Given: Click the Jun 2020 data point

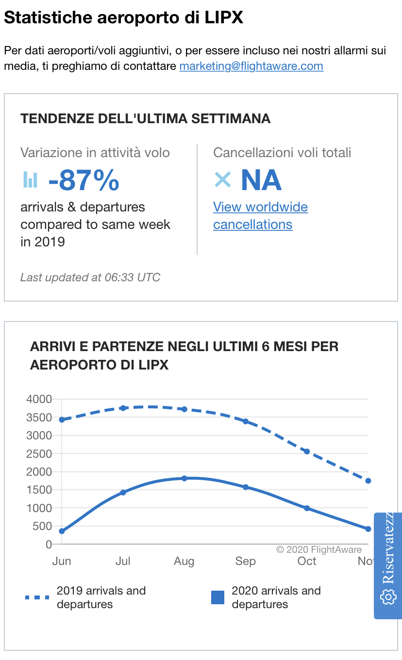Looking at the screenshot, I should [x=62, y=531].
